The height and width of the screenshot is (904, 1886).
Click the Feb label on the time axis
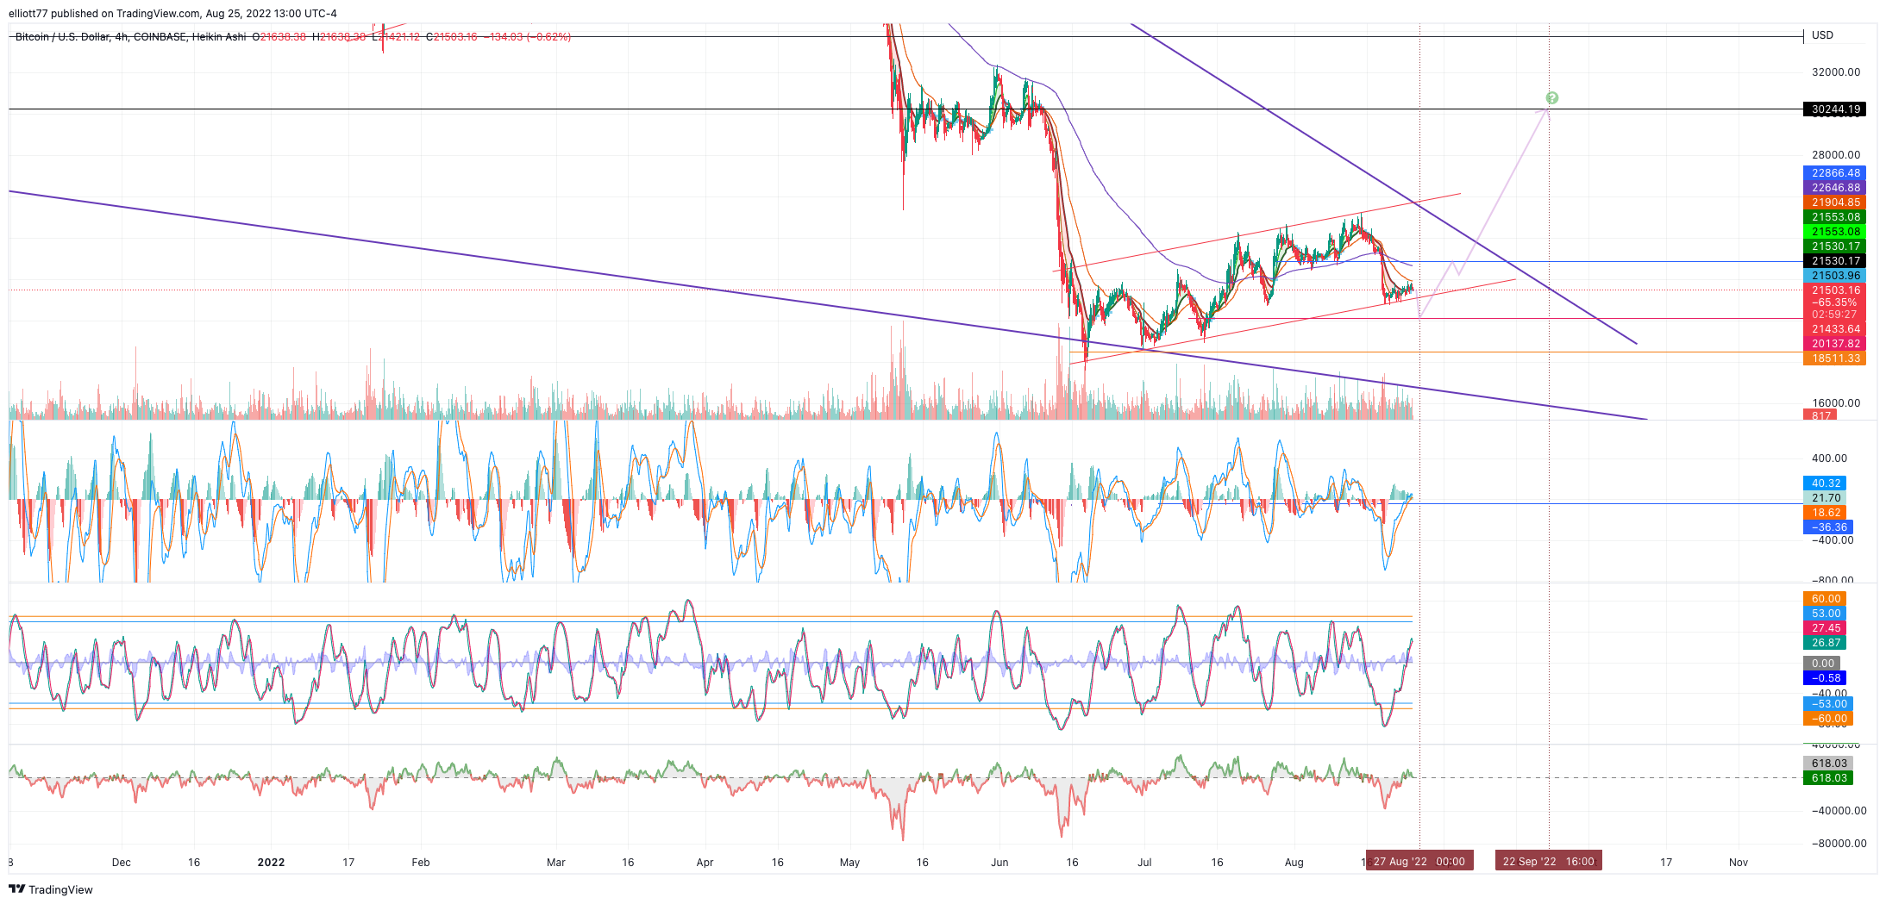(x=421, y=862)
